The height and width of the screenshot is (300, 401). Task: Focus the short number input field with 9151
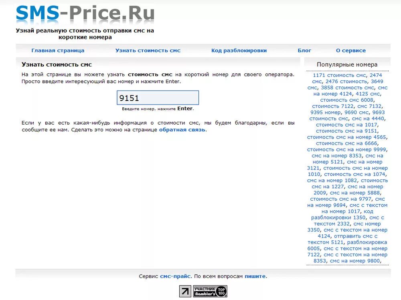tap(158, 98)
